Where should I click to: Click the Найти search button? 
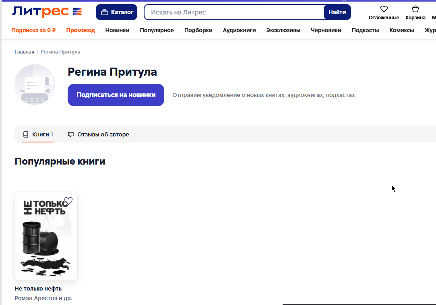click(337, 12)
